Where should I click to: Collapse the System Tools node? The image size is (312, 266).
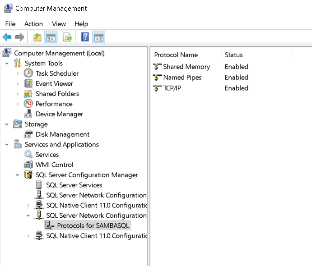click(7, 64)
